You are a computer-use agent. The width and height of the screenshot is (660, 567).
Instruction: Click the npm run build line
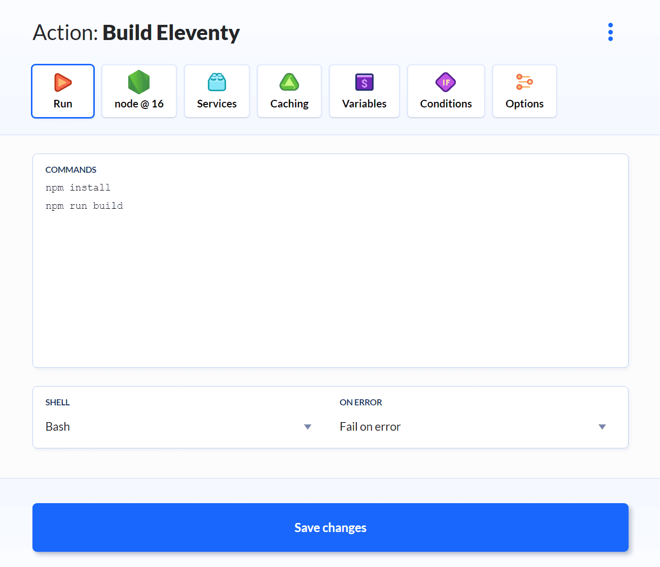pos(84,205)
